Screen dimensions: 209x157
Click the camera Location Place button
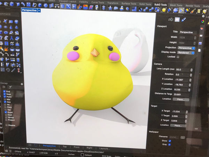tap(181, 99)
